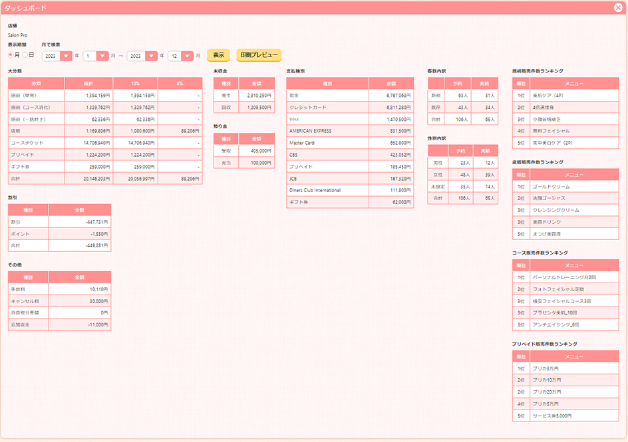628x442 pixels.
Task: Click the プリカ20万円 ranking entry
Action: [x=547, y=392]
